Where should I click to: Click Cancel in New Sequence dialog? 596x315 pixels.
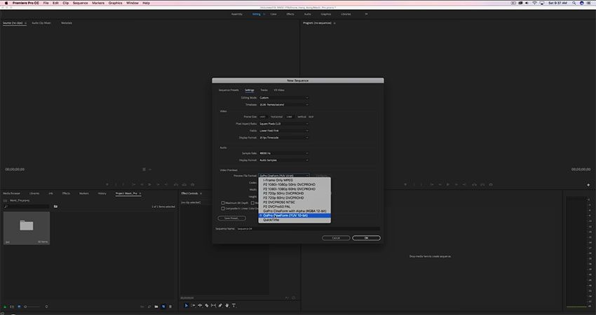(x=336, y=238)
